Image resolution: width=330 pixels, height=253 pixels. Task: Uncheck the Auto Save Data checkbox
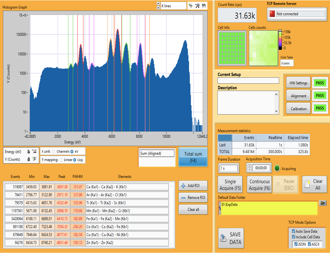[293, 231]
